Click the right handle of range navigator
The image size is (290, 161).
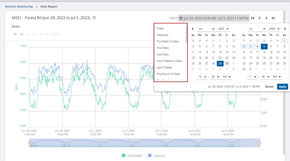(x=260, y=143)
